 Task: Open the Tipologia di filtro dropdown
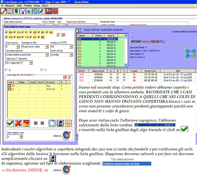(x=47, y=47)
